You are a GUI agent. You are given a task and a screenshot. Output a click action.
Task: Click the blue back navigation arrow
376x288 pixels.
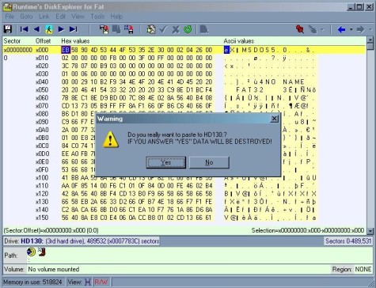click(341, 29)
